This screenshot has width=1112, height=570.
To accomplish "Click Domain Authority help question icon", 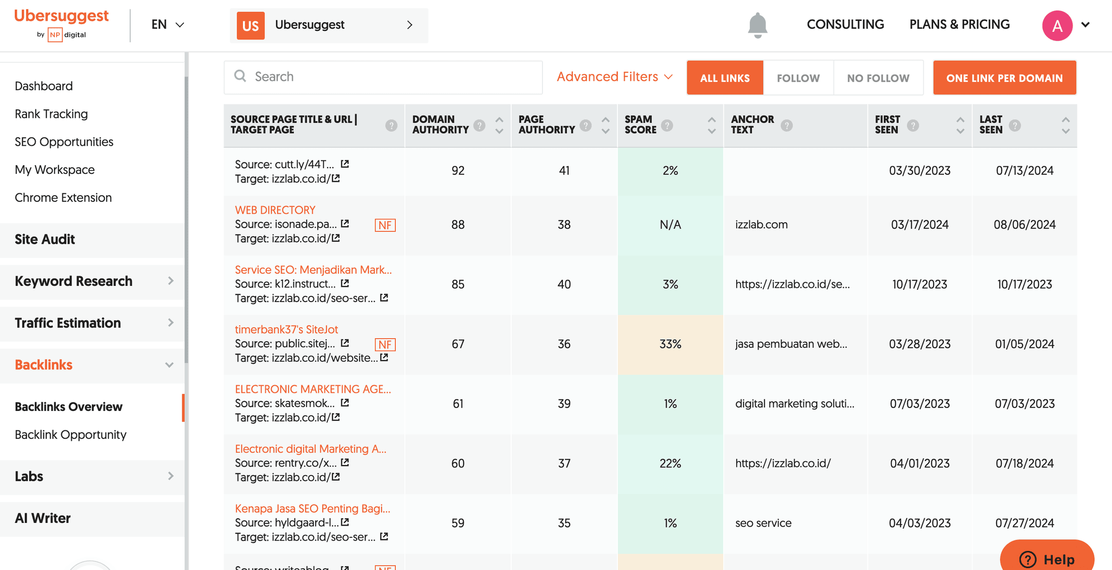I will 479,125.
